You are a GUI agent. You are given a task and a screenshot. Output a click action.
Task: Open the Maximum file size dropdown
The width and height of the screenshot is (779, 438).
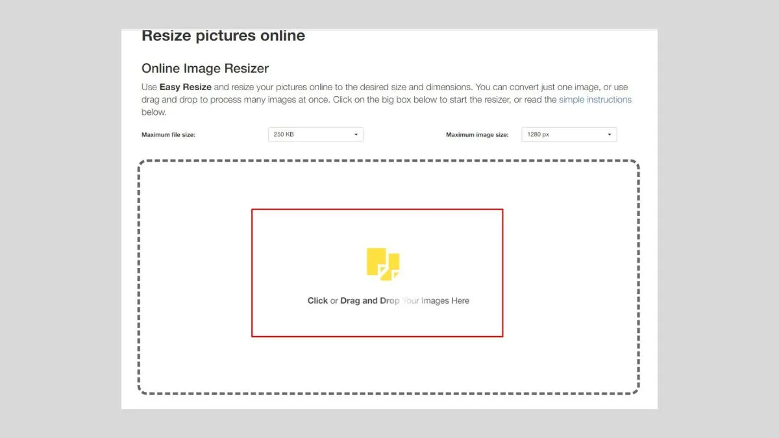point(315,134)
